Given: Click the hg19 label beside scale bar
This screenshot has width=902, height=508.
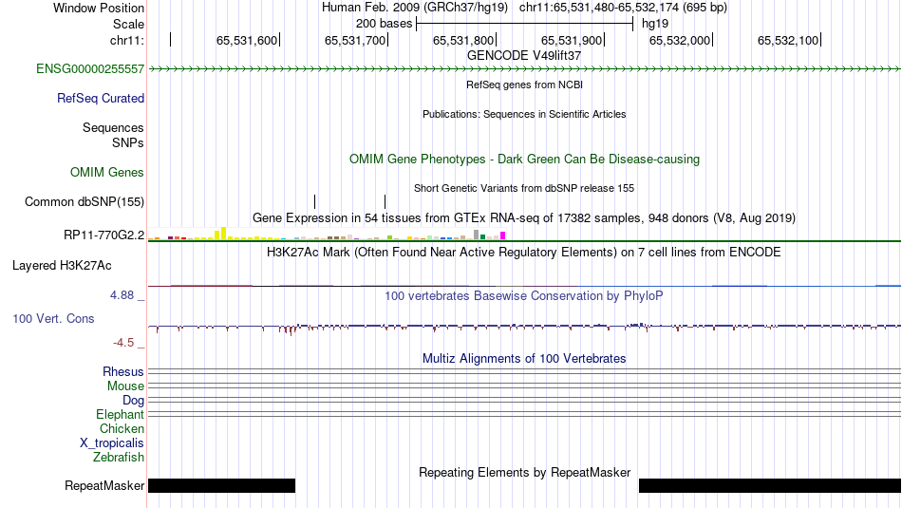Looking at the screenshot, I should click(655, 24).
